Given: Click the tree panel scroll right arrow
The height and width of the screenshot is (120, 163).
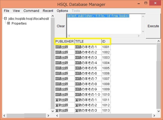Looking at the screenshot, I should pyautogui.click(x=48, y=116).
